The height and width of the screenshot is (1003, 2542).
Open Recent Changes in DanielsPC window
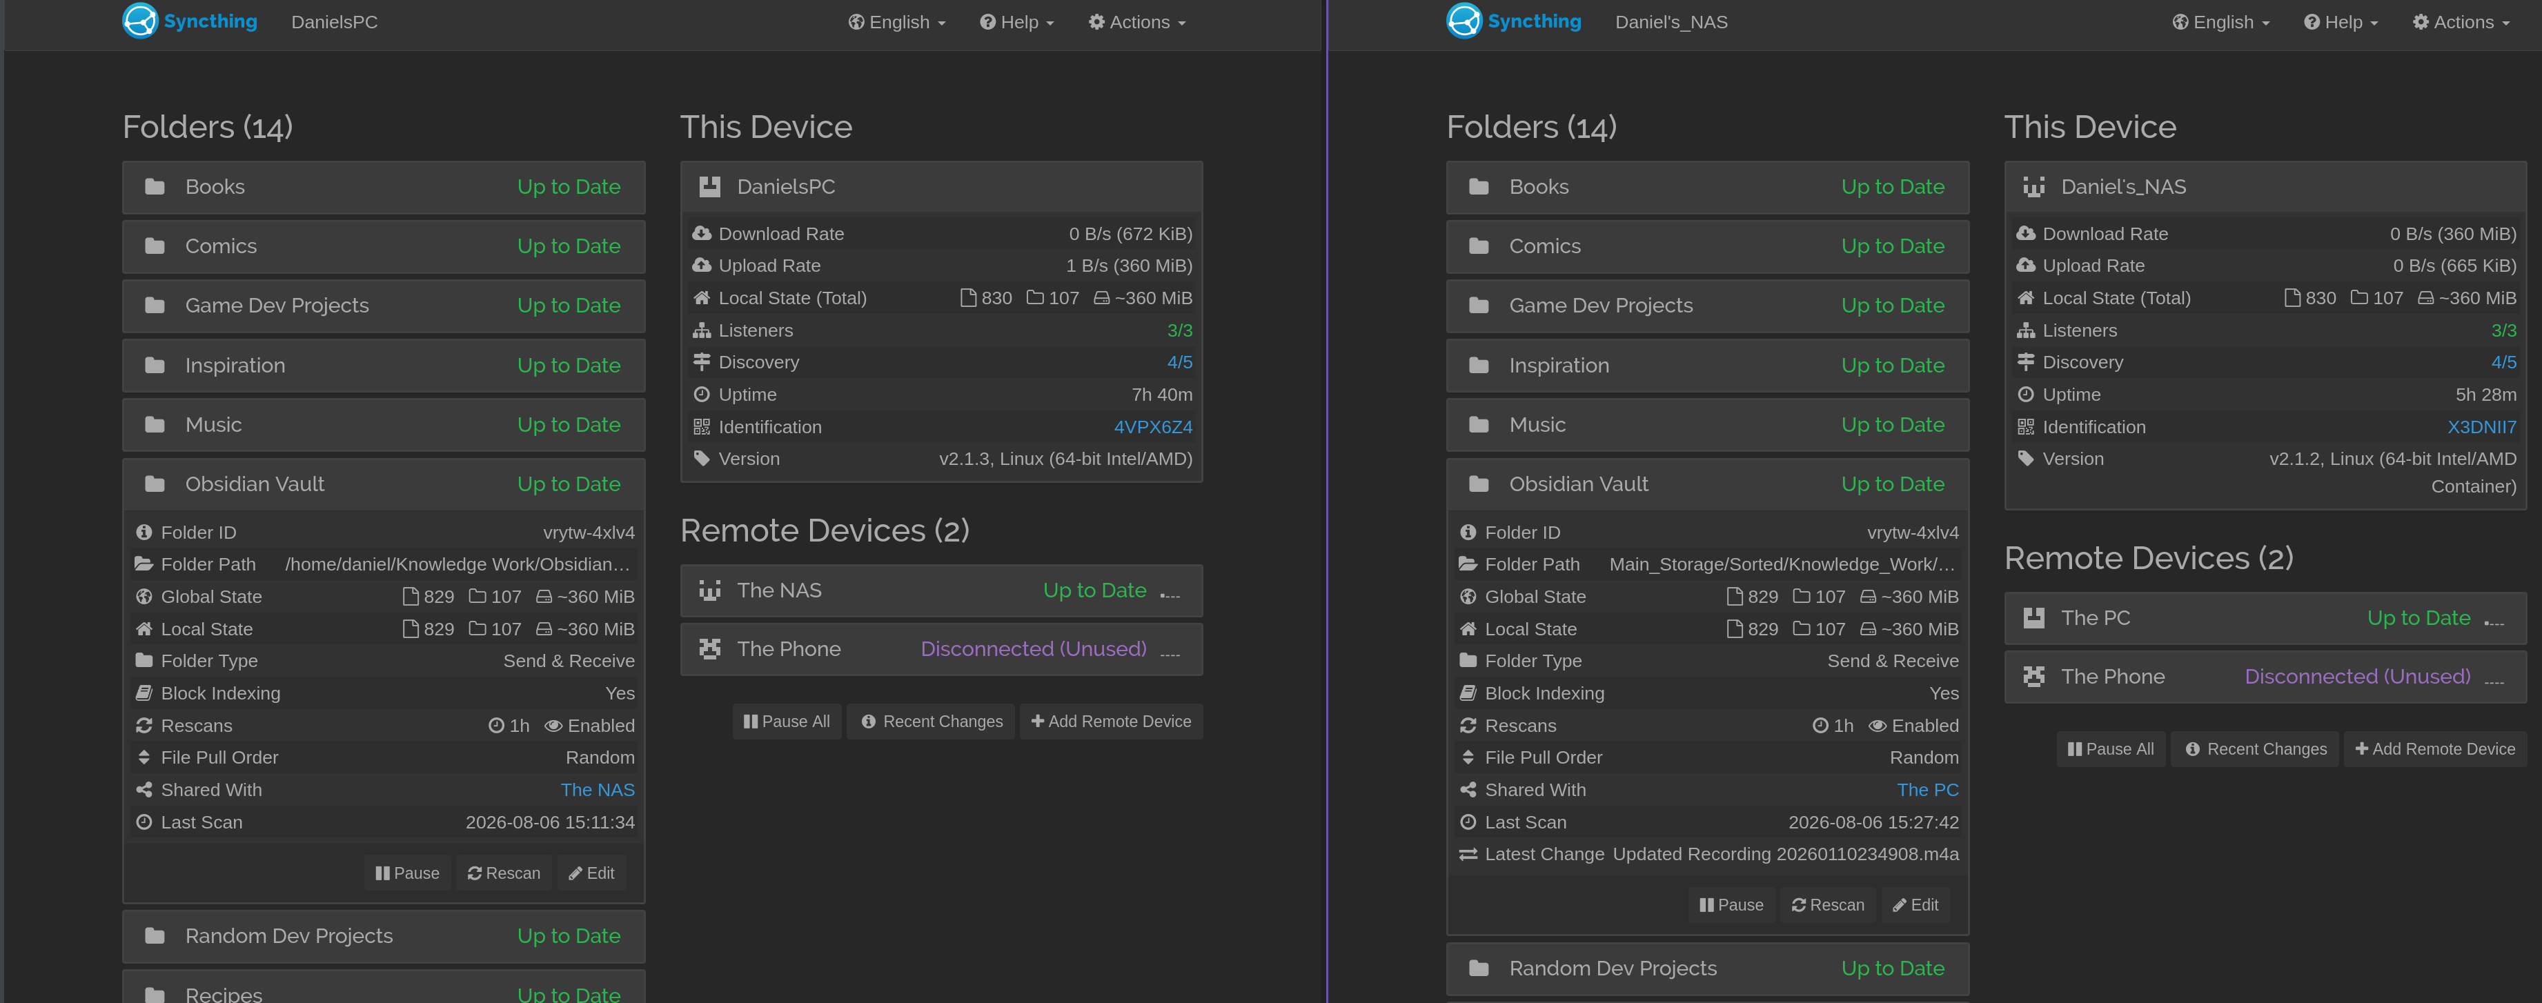tap(932, 722)
